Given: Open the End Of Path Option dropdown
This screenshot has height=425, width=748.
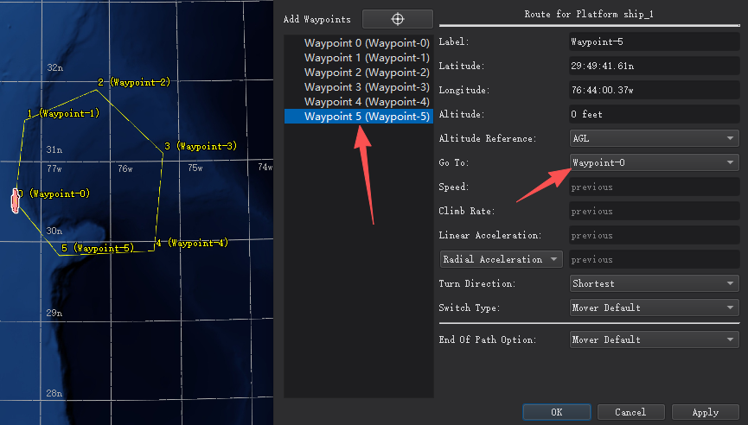Looking at the screenshot, I should (654, 339).
